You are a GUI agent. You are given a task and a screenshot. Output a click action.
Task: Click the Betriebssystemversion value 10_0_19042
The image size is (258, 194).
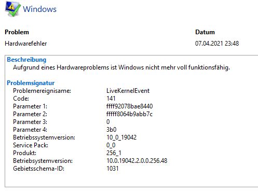click(121, 137)
